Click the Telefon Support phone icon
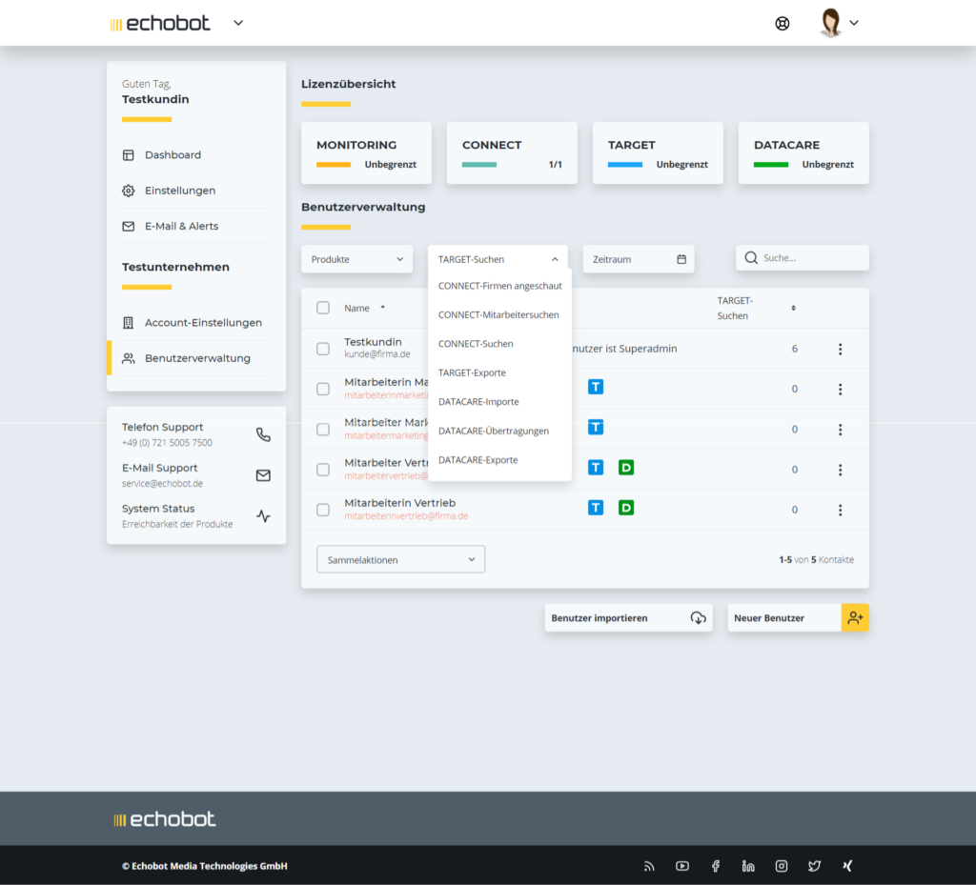 click(263, 434)
